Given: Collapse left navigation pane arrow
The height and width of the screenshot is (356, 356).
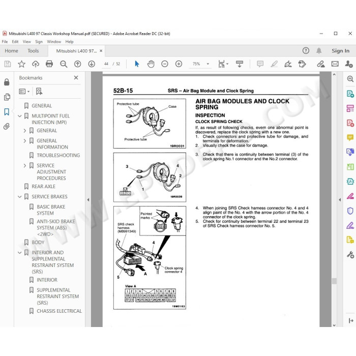Looking at the screenshot, I should coord(88,200).
